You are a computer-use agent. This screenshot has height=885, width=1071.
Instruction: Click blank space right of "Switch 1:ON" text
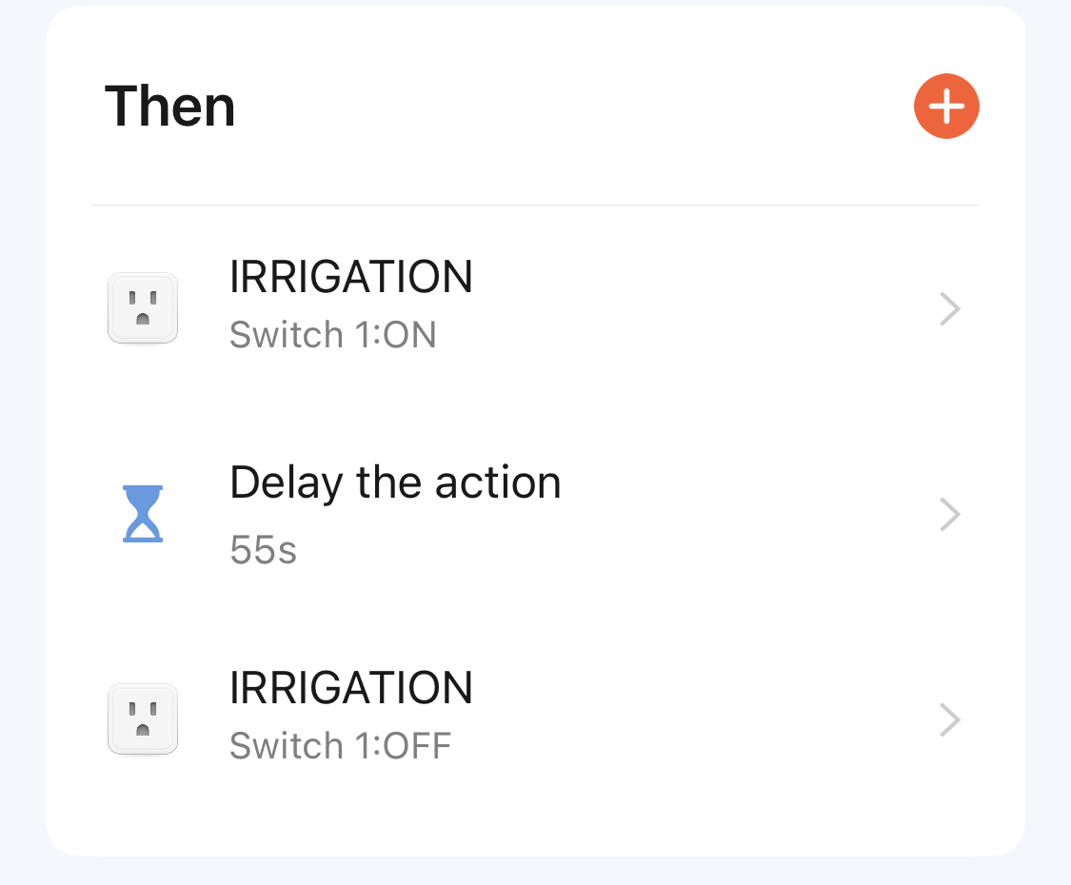tap(666, 336)
